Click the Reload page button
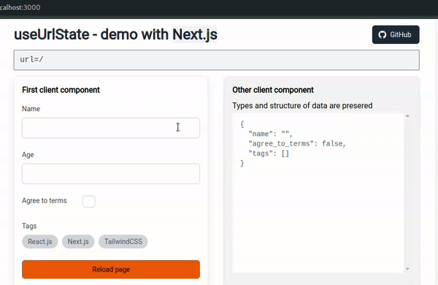The height and width of the screenshot is (285, 438). click(x=111, y=270)
